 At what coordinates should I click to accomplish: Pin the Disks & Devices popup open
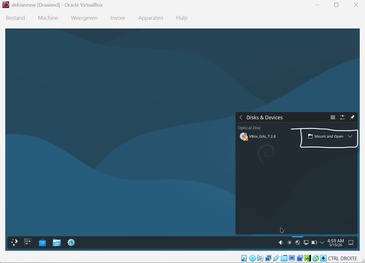click(352, 117)
